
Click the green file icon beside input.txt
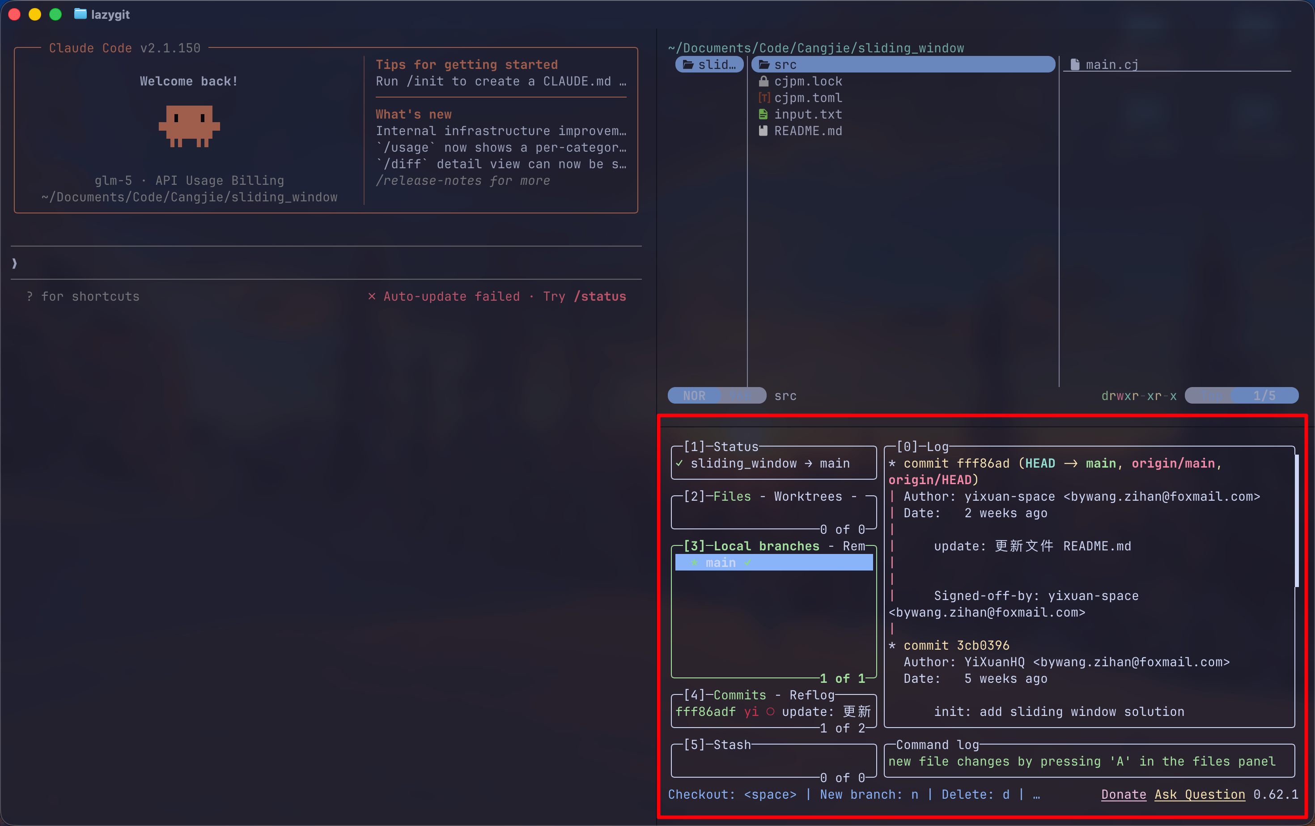click(x=764, y=114)
